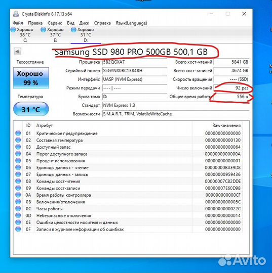272x273 pixels.
Task: Click status icon of attribute 09
Action: (18, 188)
